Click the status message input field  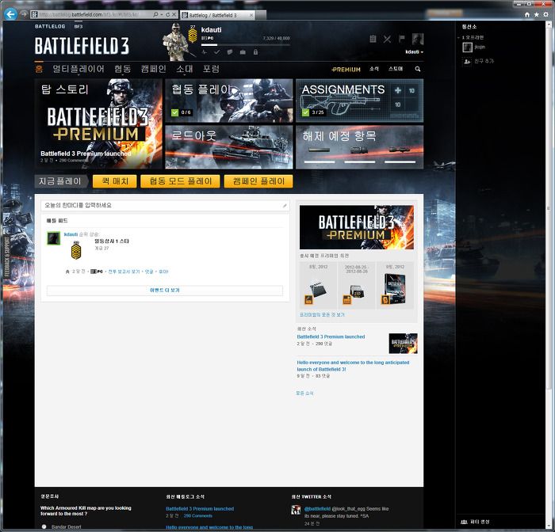(x=165, y=205)
